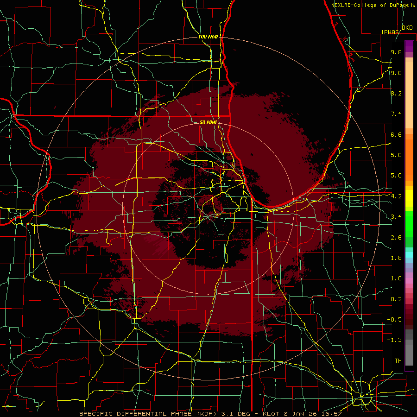Click the 7.4 value on the color scale

click(396, 114)
